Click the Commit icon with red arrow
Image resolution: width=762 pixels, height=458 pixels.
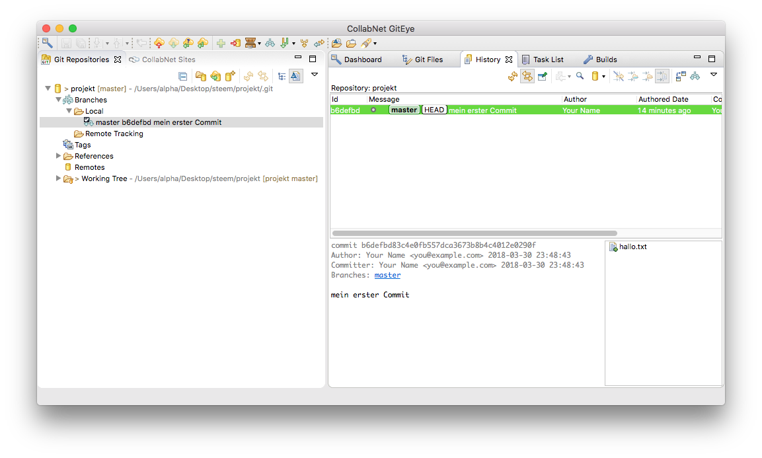[236, 43]
